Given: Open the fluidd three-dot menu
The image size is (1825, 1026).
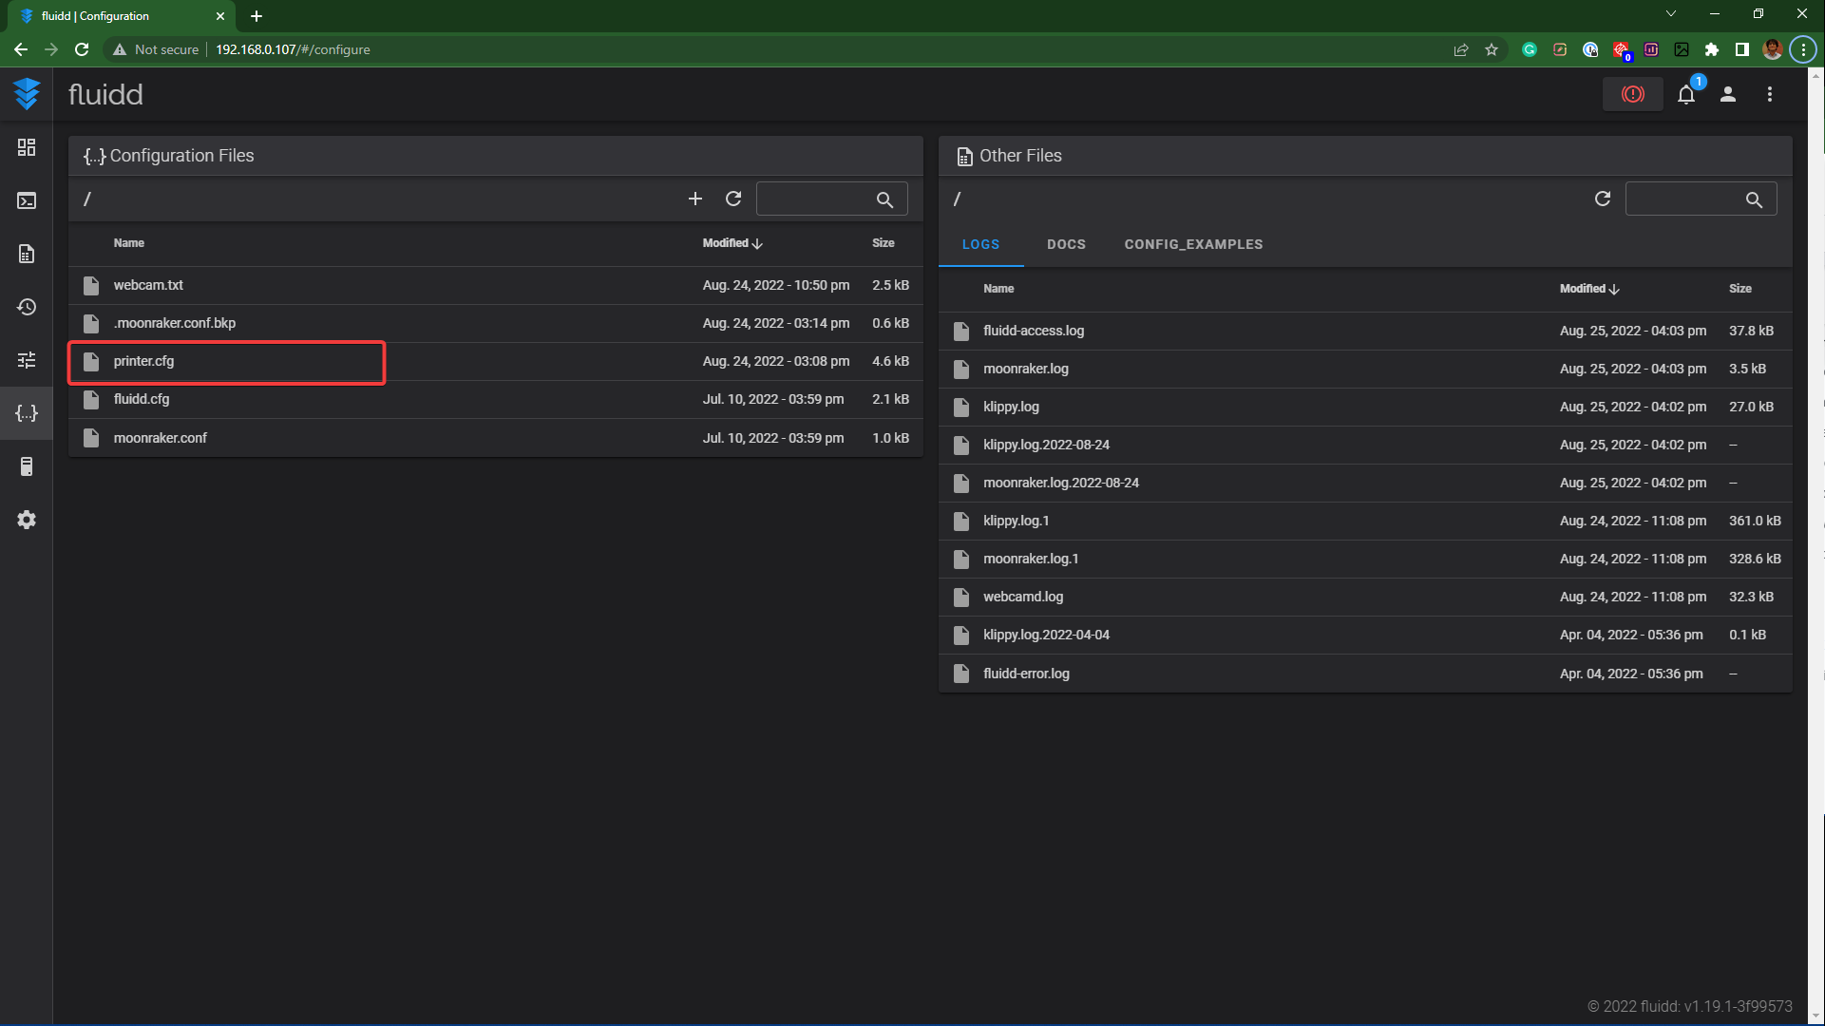Looking at the screenshot, I should (1770, 94).
